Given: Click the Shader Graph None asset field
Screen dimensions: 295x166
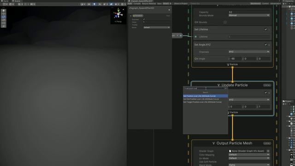Looking at the screenshot, I should [248, 151].
